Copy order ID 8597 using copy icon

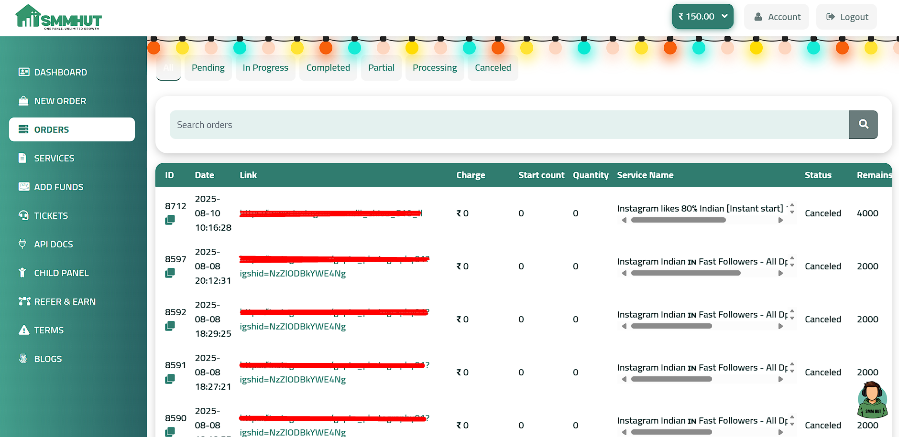pyautogui.click(x=170, y=273)
